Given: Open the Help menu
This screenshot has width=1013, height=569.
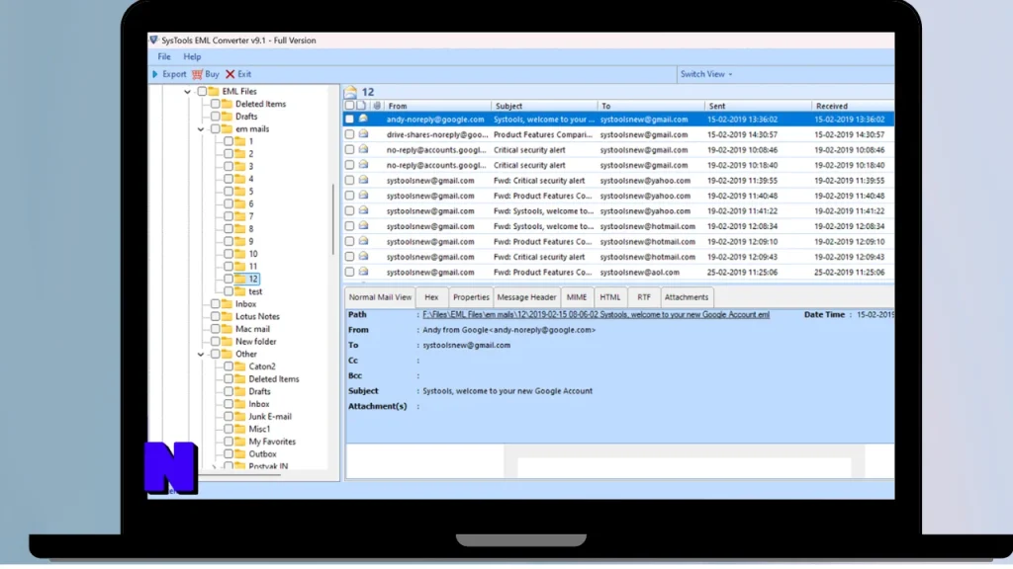Looking at the screenshot, I should [192, 56].
